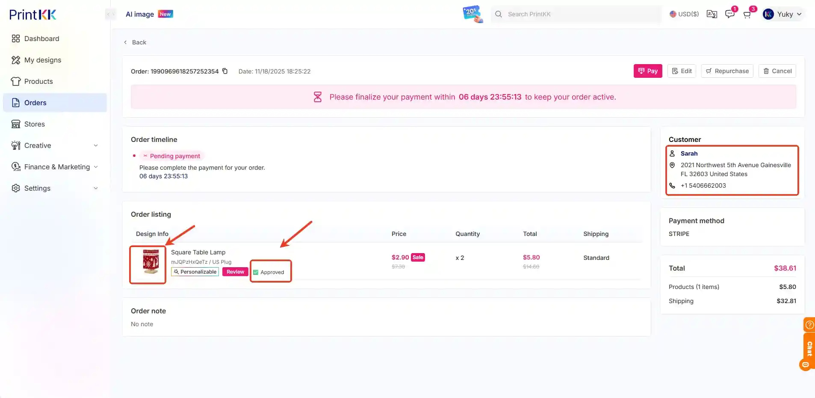Select My designs from the sidebar
Image resolution: width=815 pixels, height=398 pixels.
(x=43, y=60)
